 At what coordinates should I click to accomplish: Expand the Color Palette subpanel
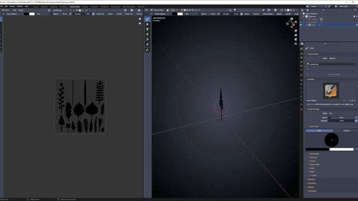pos(314,154)
